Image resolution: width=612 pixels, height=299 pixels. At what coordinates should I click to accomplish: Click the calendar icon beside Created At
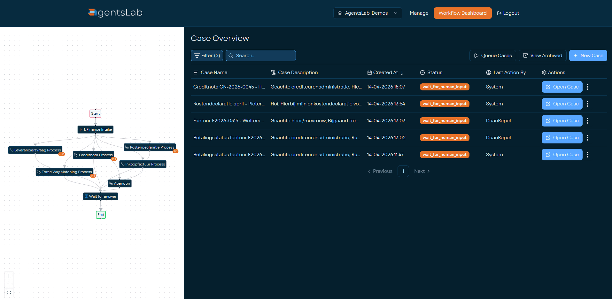(369, 73)
